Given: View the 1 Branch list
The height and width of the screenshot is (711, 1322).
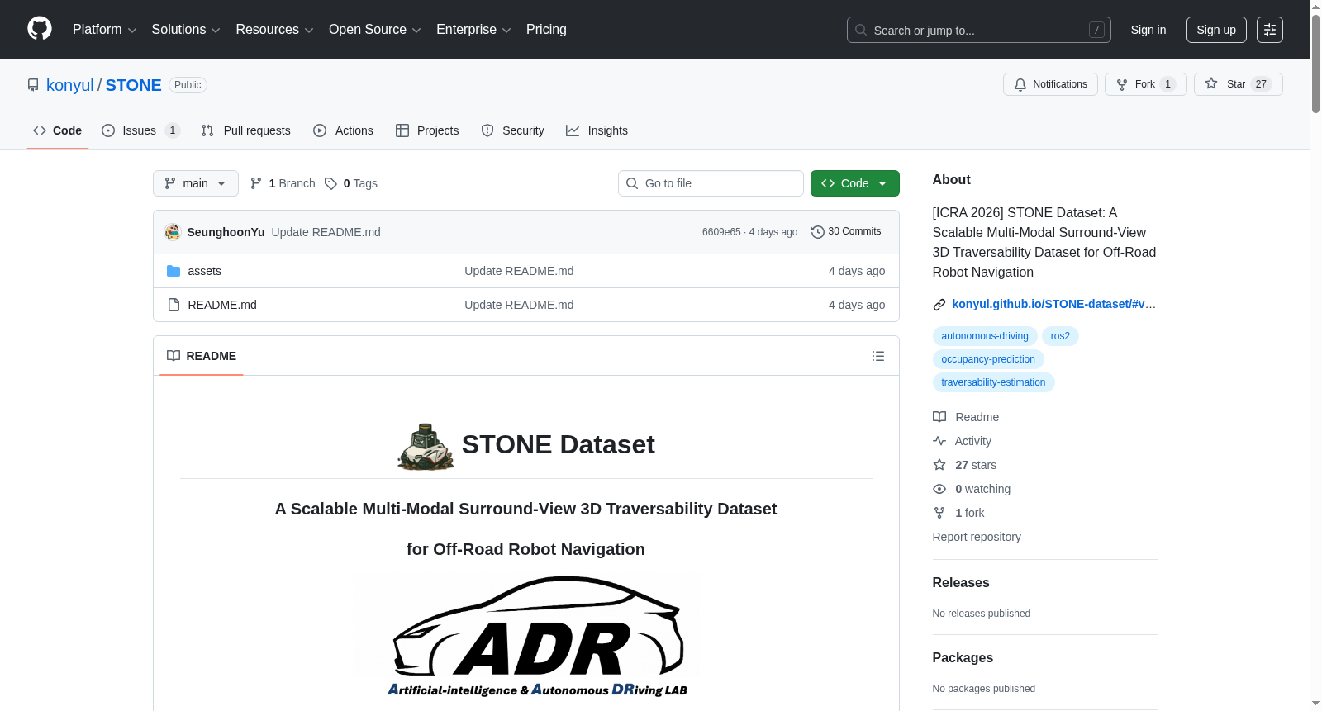Looking at the screenshot, I should 283,183.
